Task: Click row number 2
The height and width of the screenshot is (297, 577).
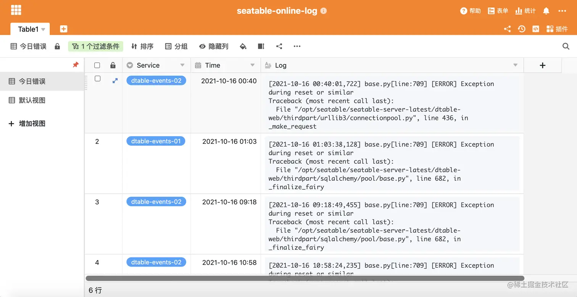Action: point(97,141)
